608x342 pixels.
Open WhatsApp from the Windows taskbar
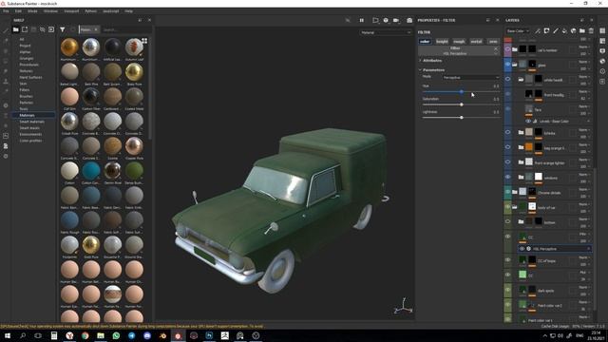[x=116, y=335]
